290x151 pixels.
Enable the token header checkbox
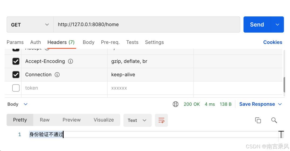pos(16,88)
